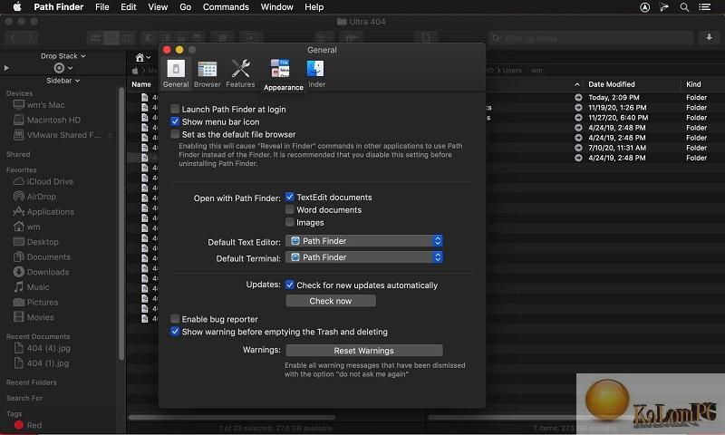Viewport: 725px width, 435px height.
Task: Toggle Show warning before emptying Trash
Action: [x=175, y=332]
